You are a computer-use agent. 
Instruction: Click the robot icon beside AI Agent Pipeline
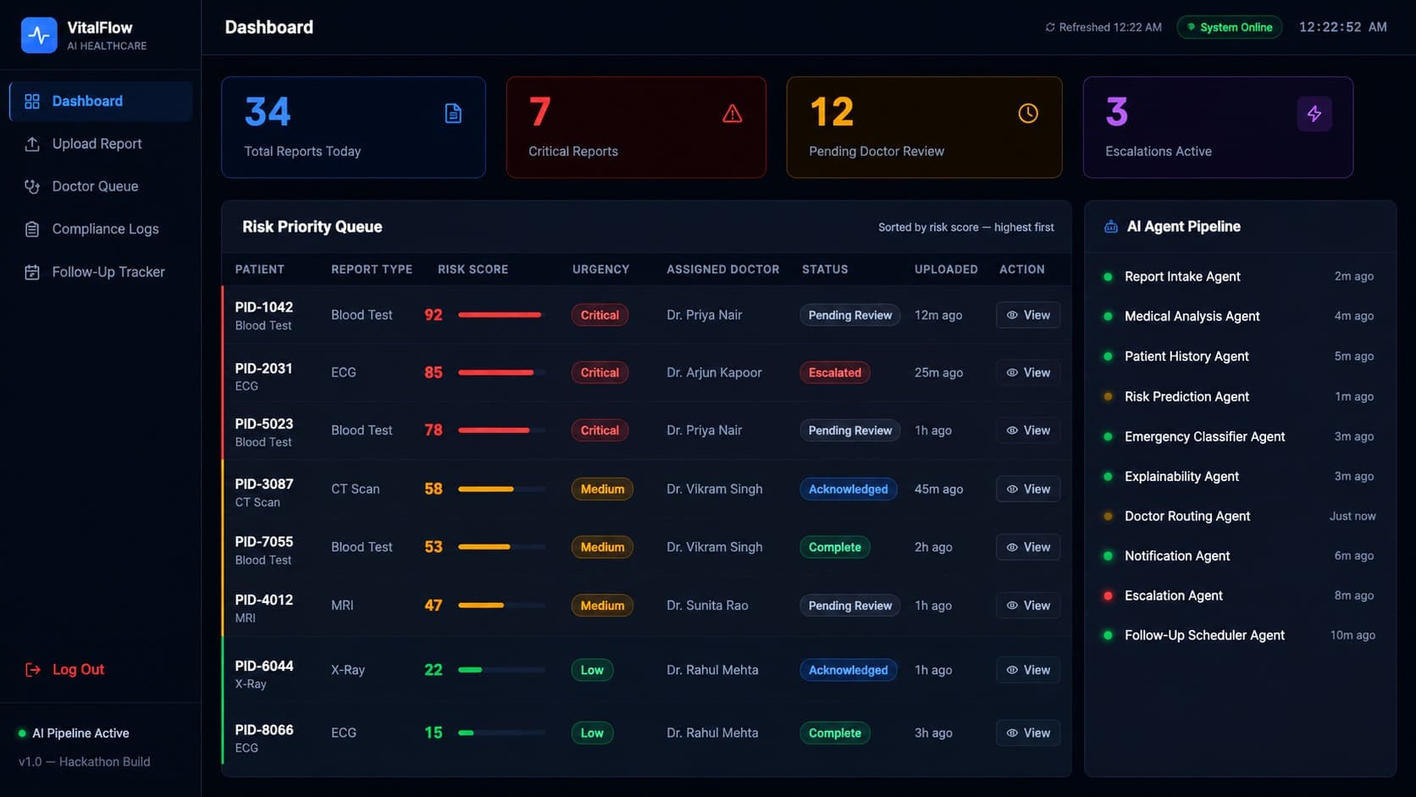[1111, 227]
